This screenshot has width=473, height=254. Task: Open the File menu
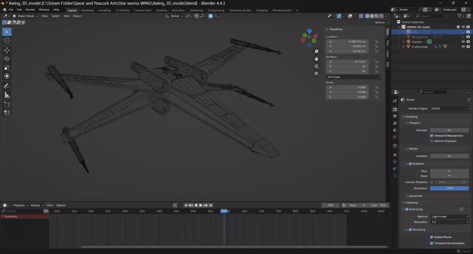[11, 9]
